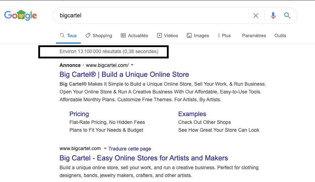
Task: Expand the ad info arrow beside www.bigcartel.com/
Action: click(132, 65)
